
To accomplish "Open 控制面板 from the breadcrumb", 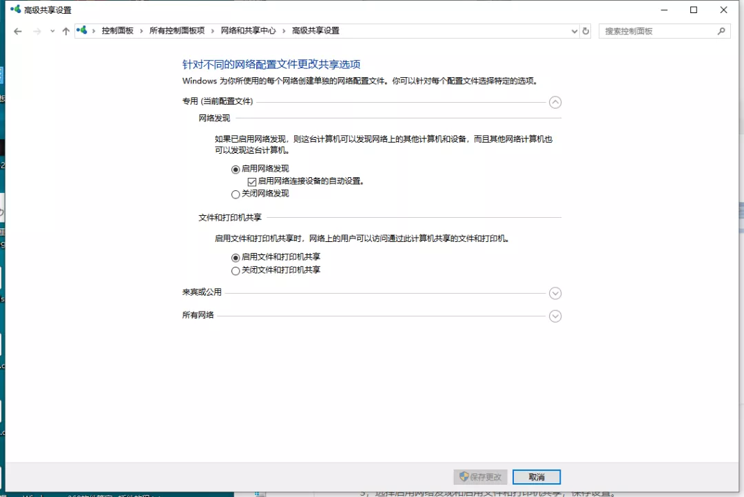I will 117,31.
